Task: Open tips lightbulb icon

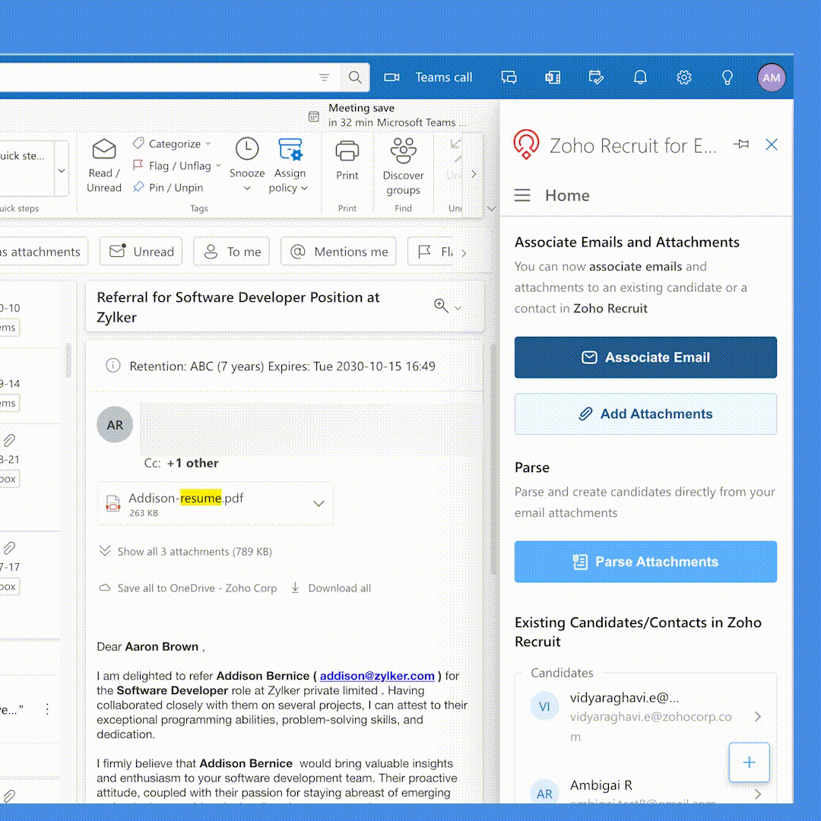Action: [x=727, y=78]
